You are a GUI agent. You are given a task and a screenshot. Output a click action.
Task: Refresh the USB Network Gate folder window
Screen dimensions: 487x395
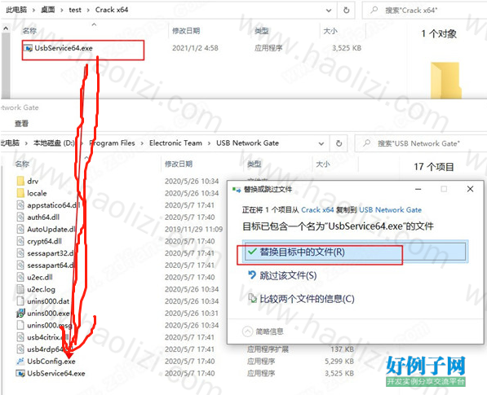(339, 143)
